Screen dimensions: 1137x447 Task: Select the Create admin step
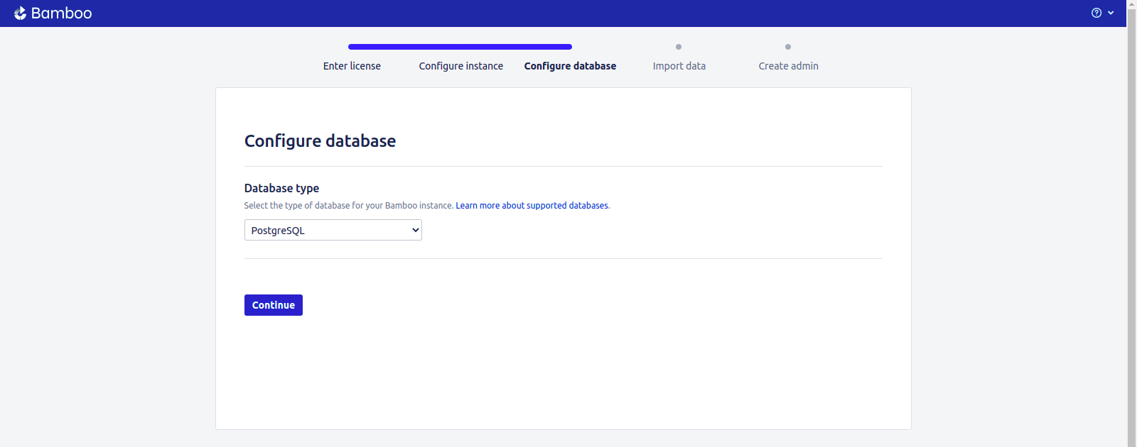(x=788, y=66)
